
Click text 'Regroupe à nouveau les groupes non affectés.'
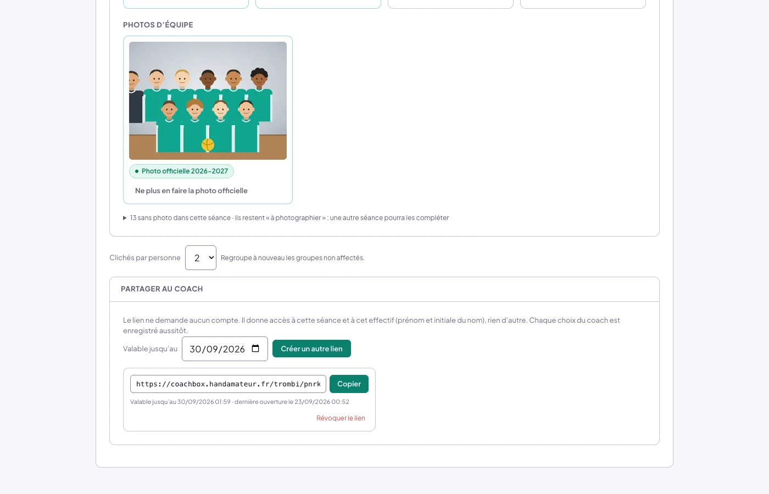(x=293, y=257)
